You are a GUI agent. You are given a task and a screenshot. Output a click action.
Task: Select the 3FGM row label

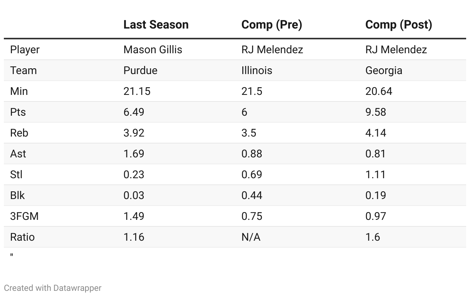[24, 216]
